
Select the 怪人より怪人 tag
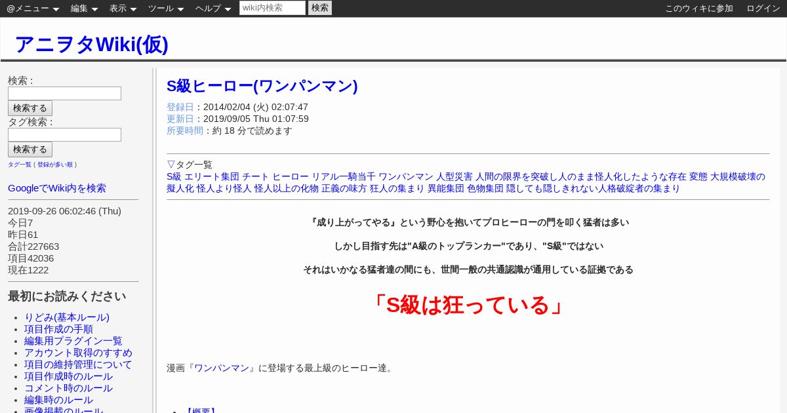click(x=224, y=188)
